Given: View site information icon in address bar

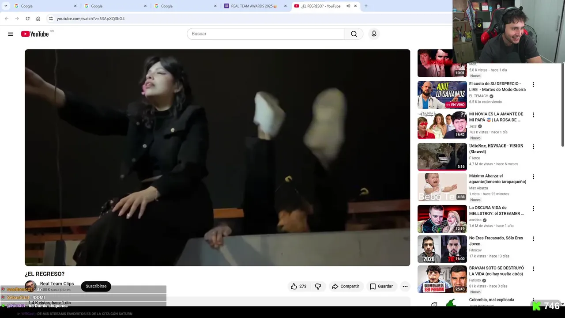Looking at the screenshot, I should [51, 19].
